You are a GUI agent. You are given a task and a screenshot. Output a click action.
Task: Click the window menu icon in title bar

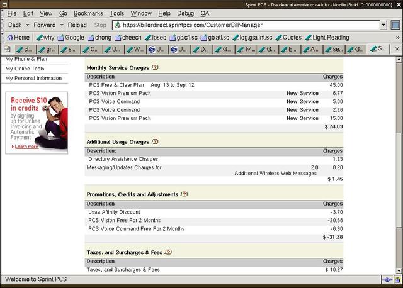(x=4, y=4)
